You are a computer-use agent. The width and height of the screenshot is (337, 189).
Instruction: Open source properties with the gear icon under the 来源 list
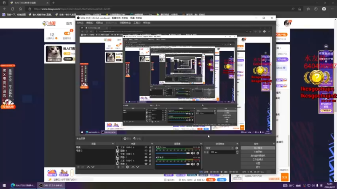click(x=128, y=167)
